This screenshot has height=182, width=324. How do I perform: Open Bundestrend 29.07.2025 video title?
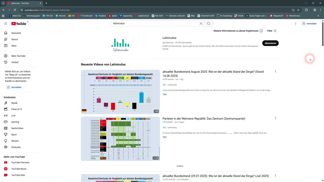pos(216,176)
